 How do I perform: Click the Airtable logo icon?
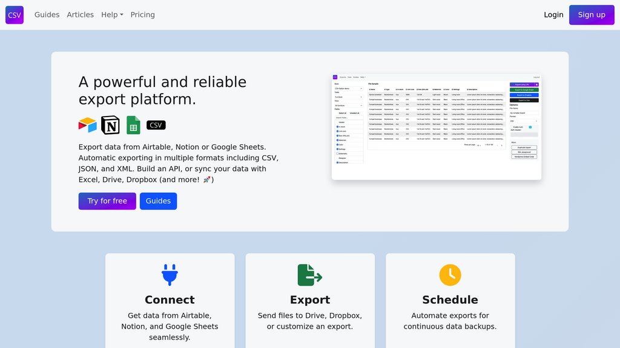[87, 125]
